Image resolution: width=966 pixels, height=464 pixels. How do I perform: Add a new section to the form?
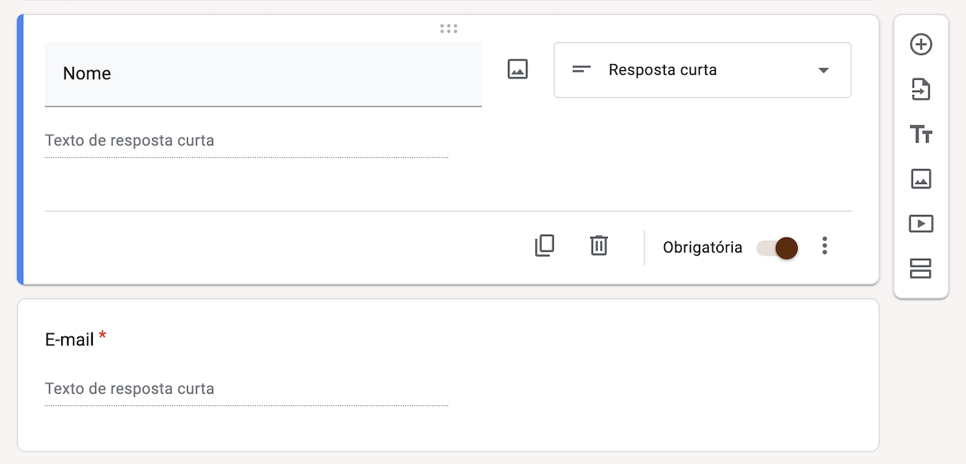[921, 268]
